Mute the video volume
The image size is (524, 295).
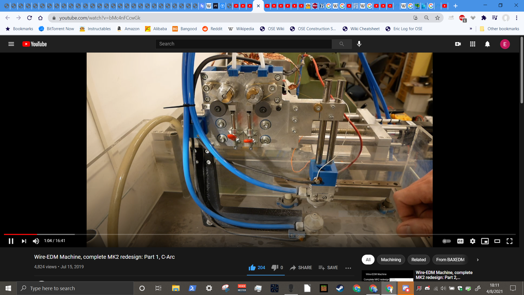[36, 241]
